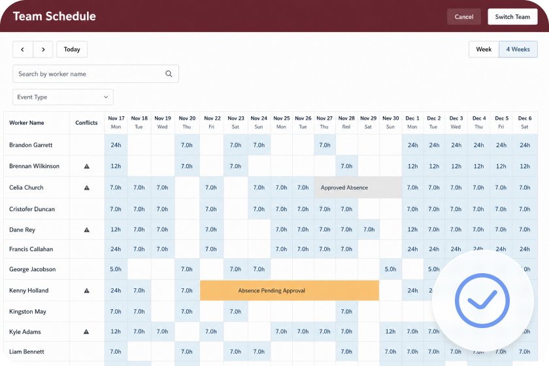Select the Nov 17 Mon column header

(116, 123)
